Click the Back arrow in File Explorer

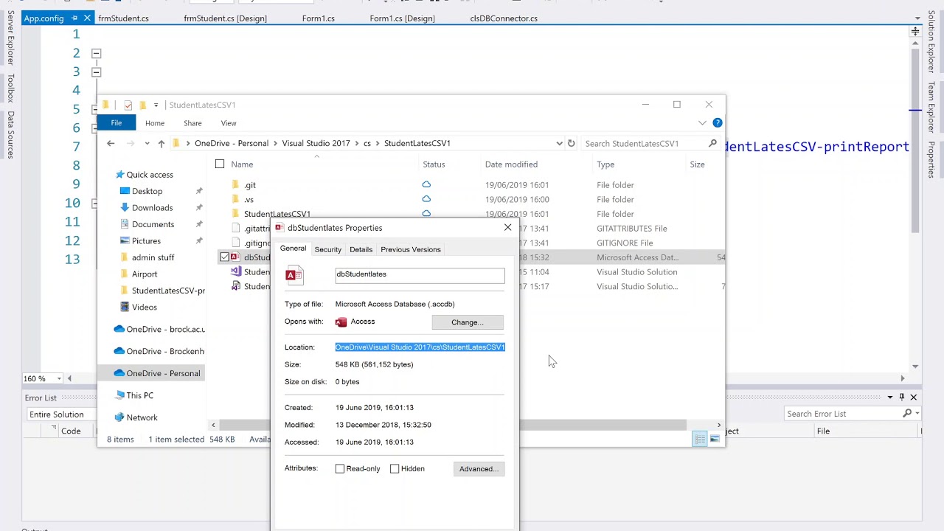(x=111, y=143)
